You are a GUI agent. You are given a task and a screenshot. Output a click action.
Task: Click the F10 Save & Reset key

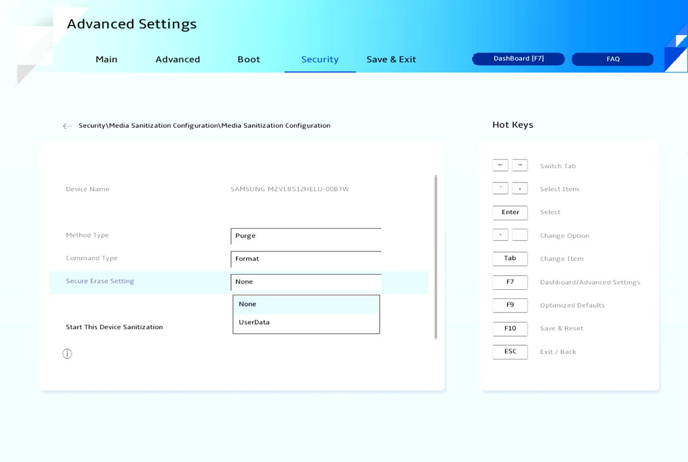pos(510,329)
